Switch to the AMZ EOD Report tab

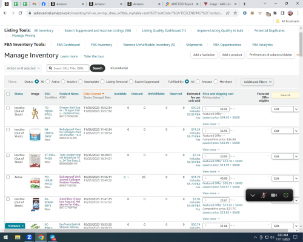click(x=182, y=4)
